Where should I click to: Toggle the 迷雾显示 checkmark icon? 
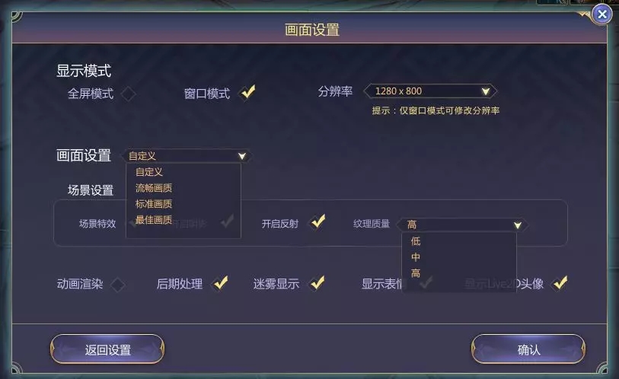(317, 283)
